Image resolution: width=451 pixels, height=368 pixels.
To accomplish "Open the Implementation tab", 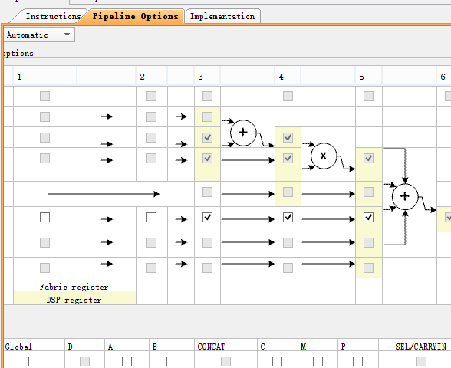I will (222, 16).
